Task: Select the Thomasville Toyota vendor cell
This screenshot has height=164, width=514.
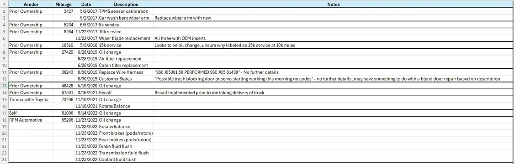Action: [31, 99]
